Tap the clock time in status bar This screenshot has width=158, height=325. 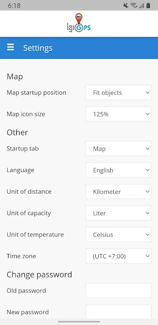(x=14, y=6)
